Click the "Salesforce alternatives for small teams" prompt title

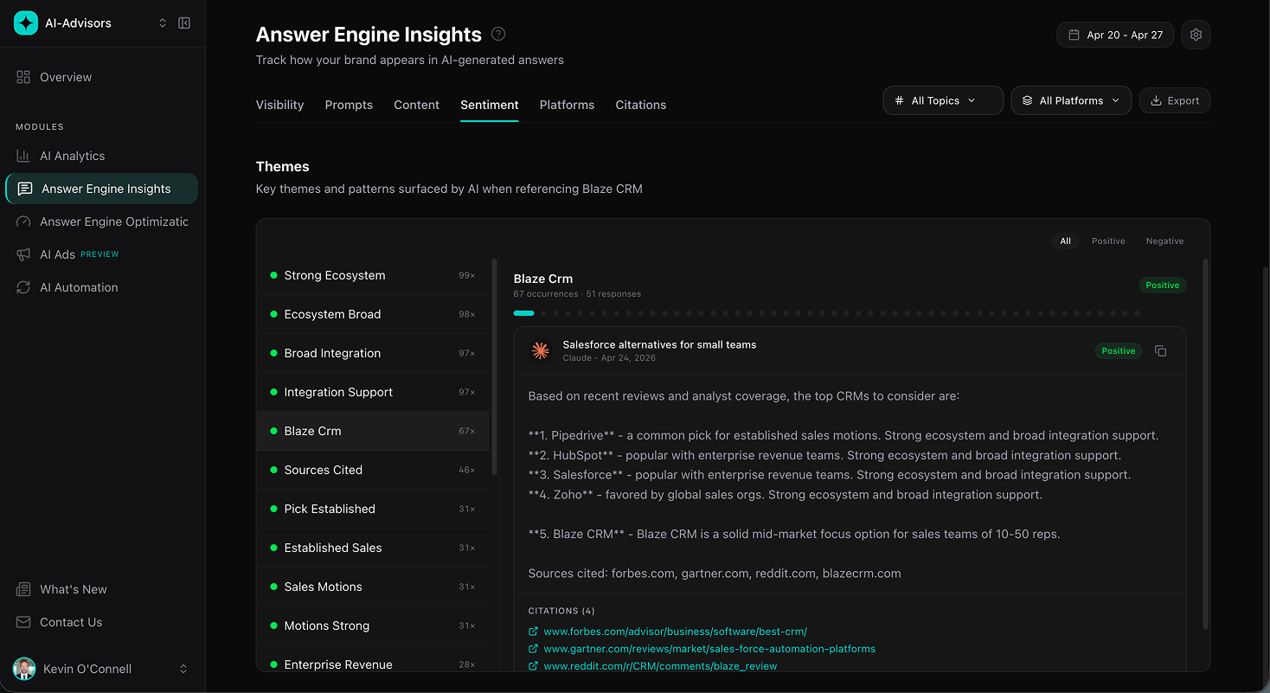(659, 344)
